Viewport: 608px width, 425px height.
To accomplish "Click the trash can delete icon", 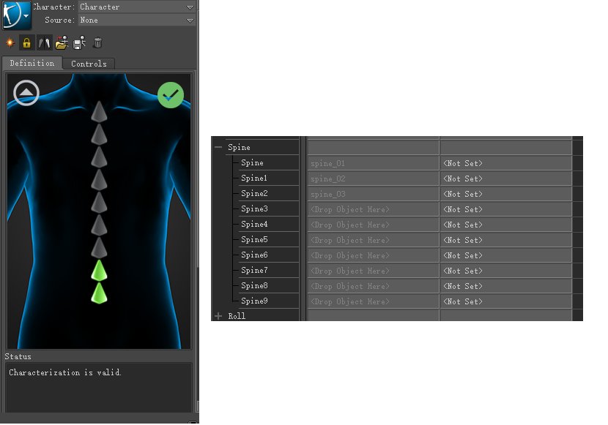I will (97, 43).
